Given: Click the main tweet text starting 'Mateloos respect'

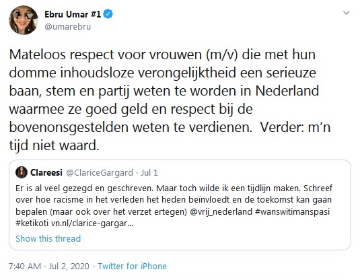Looking at the screenshot, I should pos(170,100).
